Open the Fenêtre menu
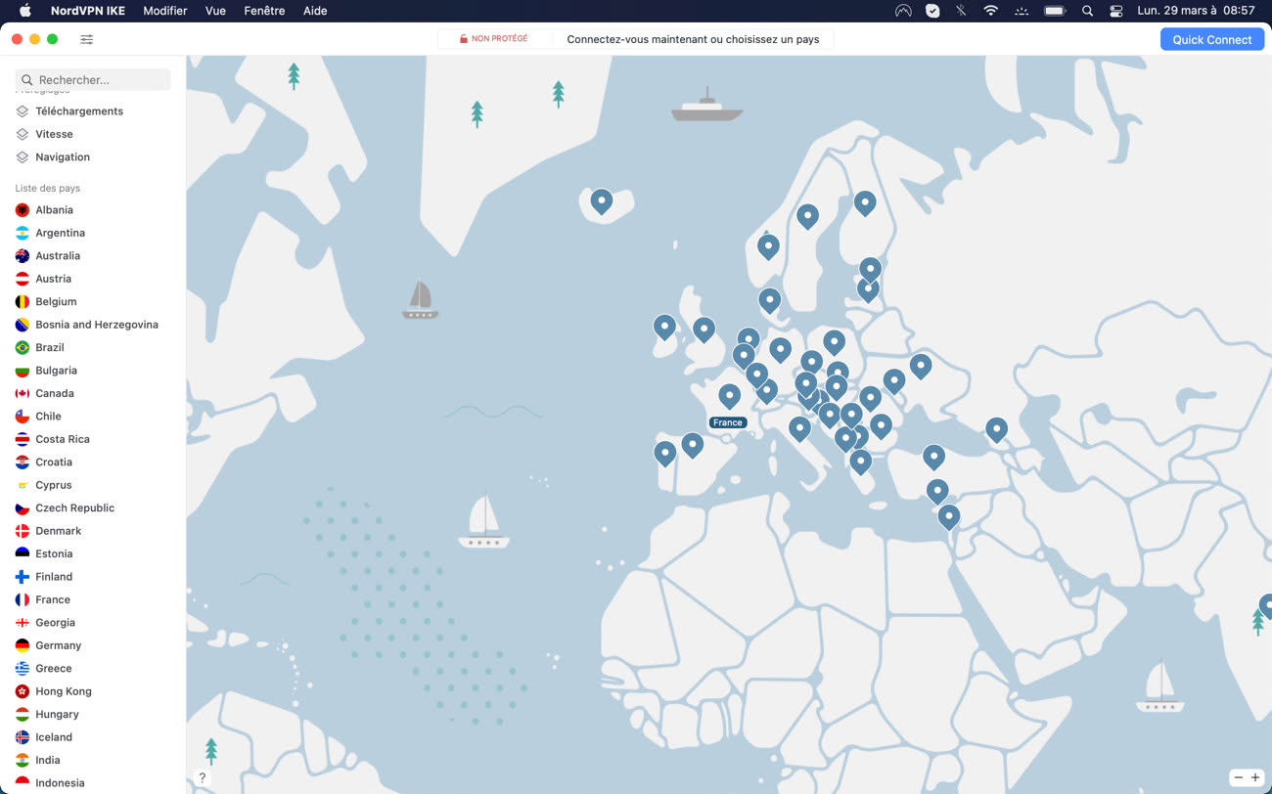Screen dimensions: 1272x794 point(264,11)
